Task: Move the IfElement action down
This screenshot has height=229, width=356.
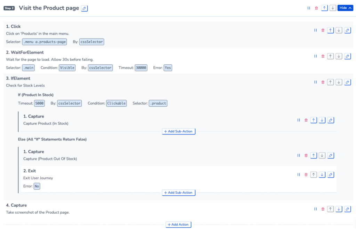Action: (x=339, y=82)
